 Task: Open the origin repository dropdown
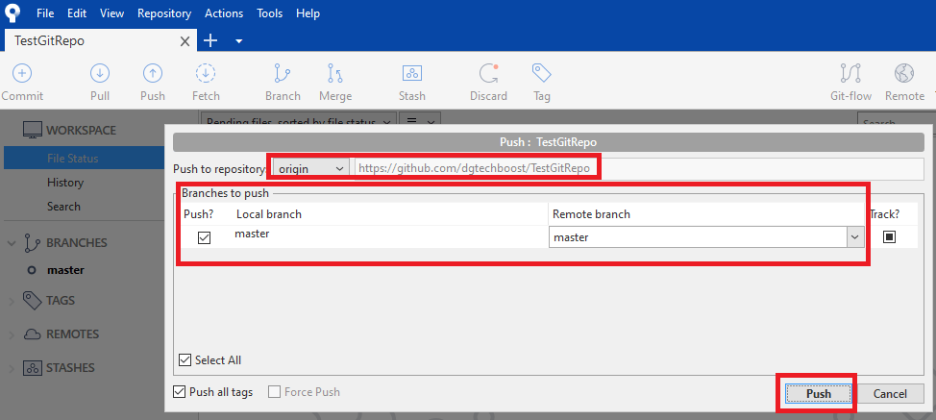310,168
